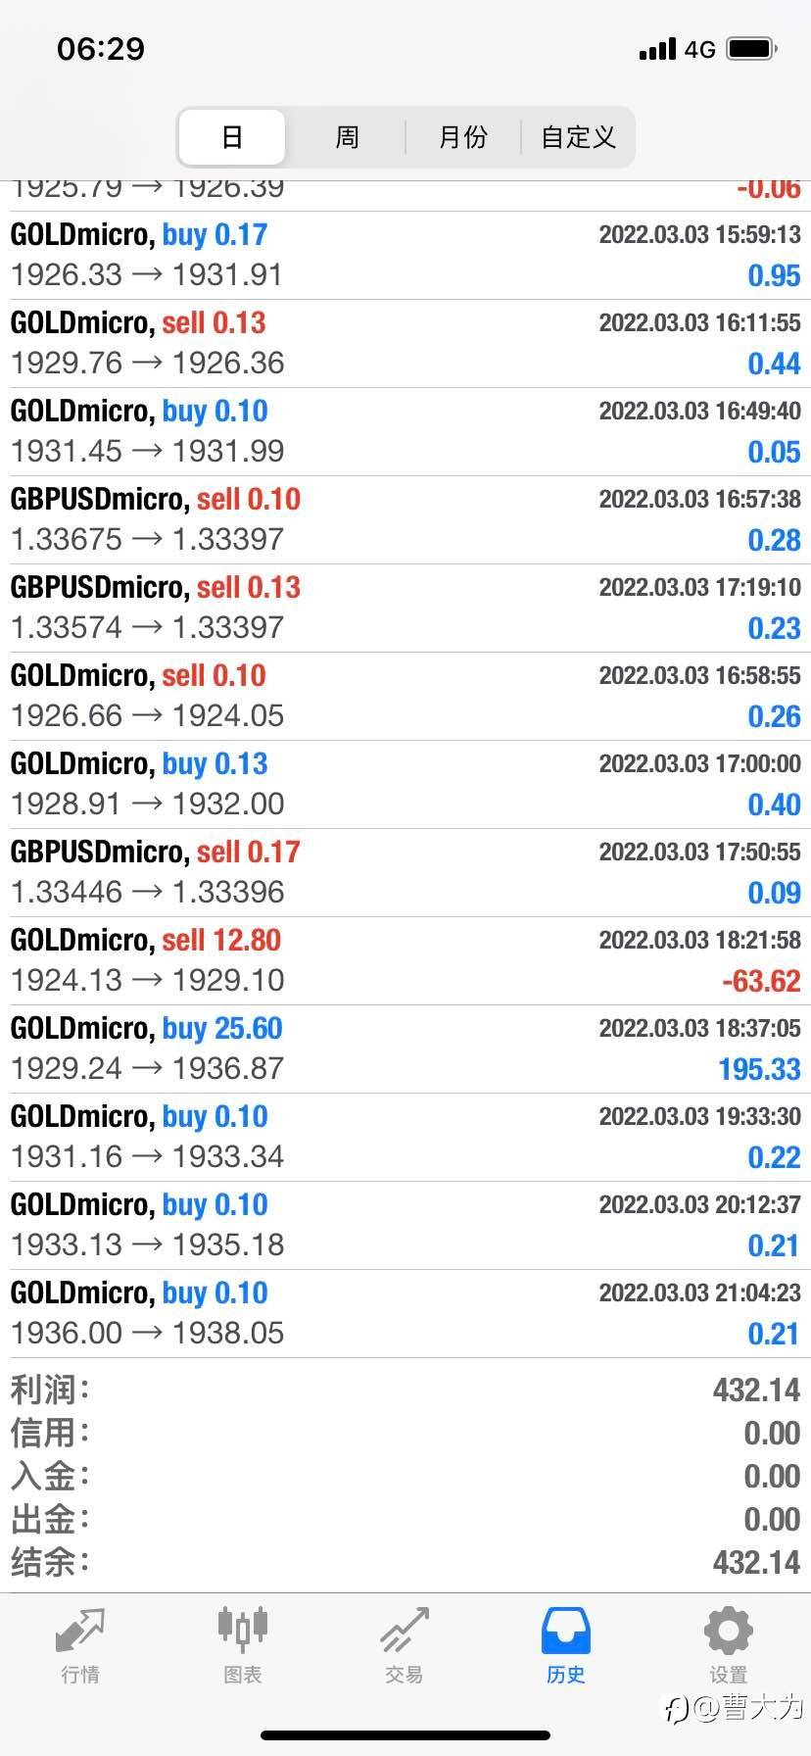Switch to the 月份 month period
The image size is (811, 1756).
point(462,137)
